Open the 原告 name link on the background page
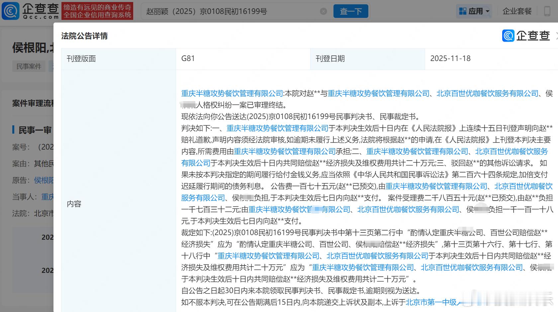The image size is (558, 312). click(x=44, y=180)
